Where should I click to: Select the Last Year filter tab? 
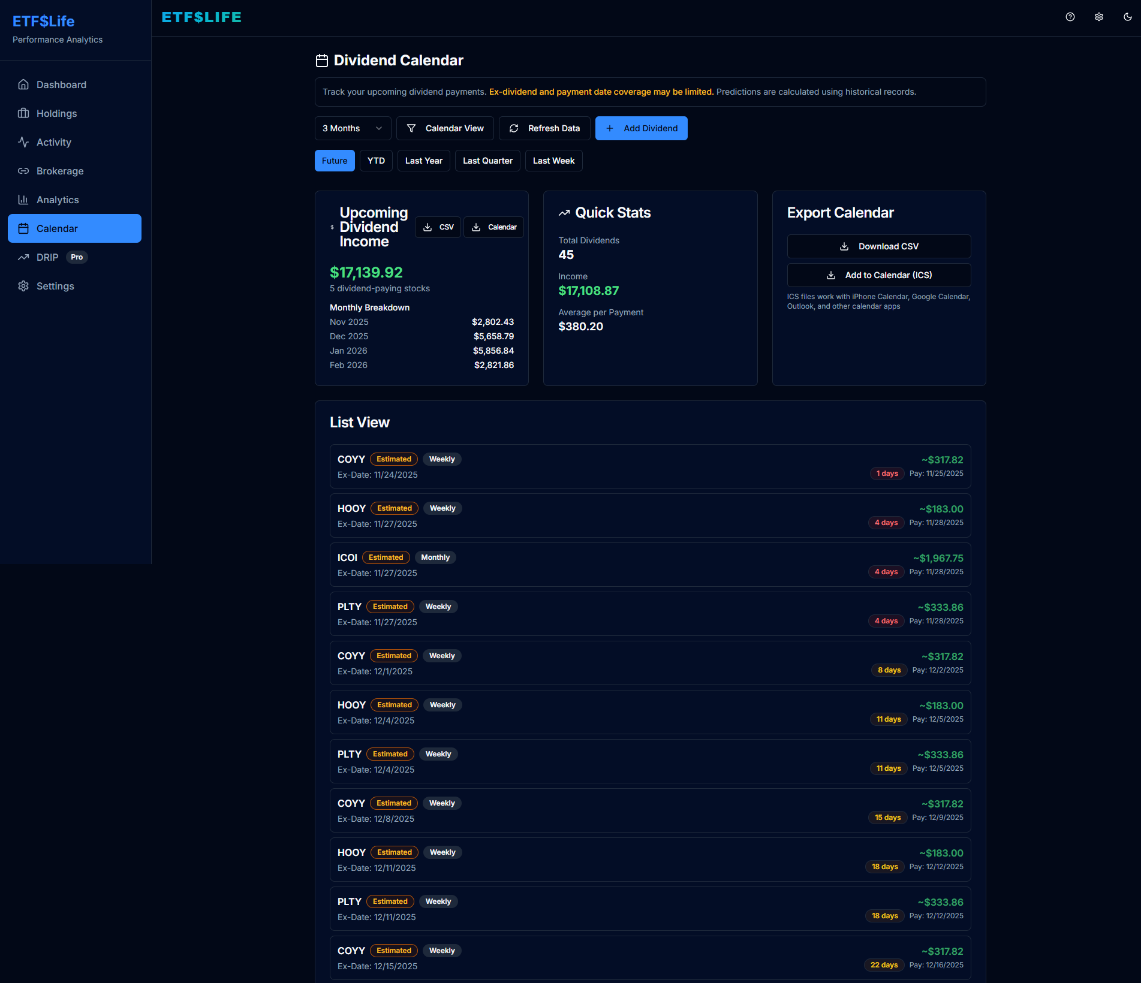coord(424,161)
